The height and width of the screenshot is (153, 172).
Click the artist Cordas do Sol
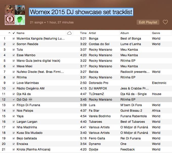[99, 44]
